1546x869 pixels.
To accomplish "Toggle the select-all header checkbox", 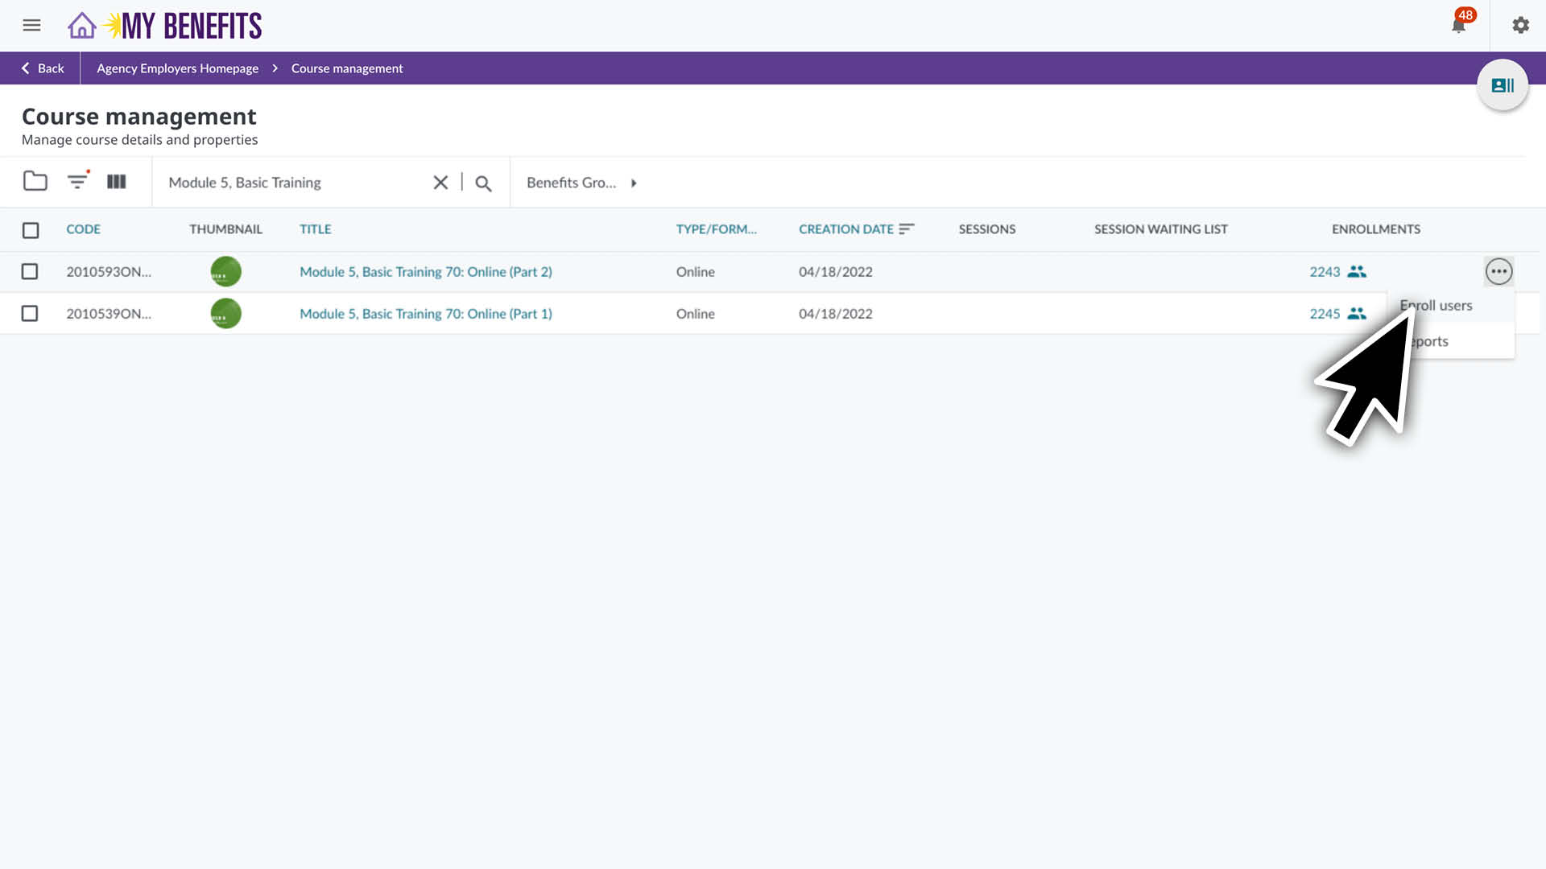I will 31,230.
